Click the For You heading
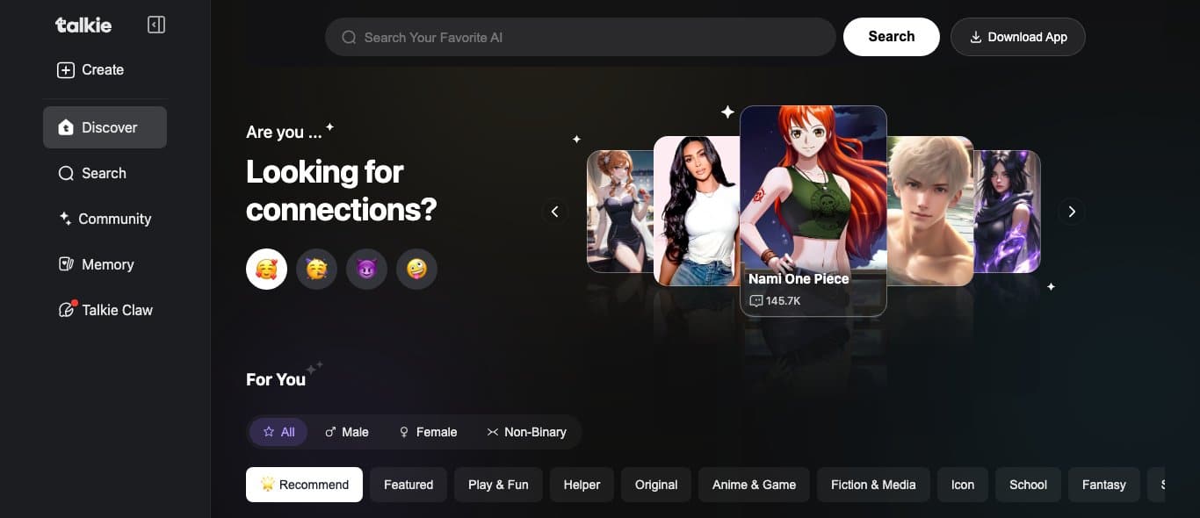 click(276, 379)
